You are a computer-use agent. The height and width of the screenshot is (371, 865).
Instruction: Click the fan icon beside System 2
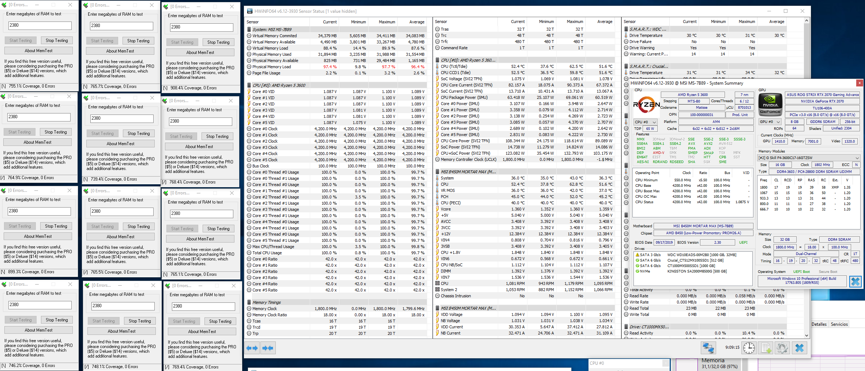437,290
